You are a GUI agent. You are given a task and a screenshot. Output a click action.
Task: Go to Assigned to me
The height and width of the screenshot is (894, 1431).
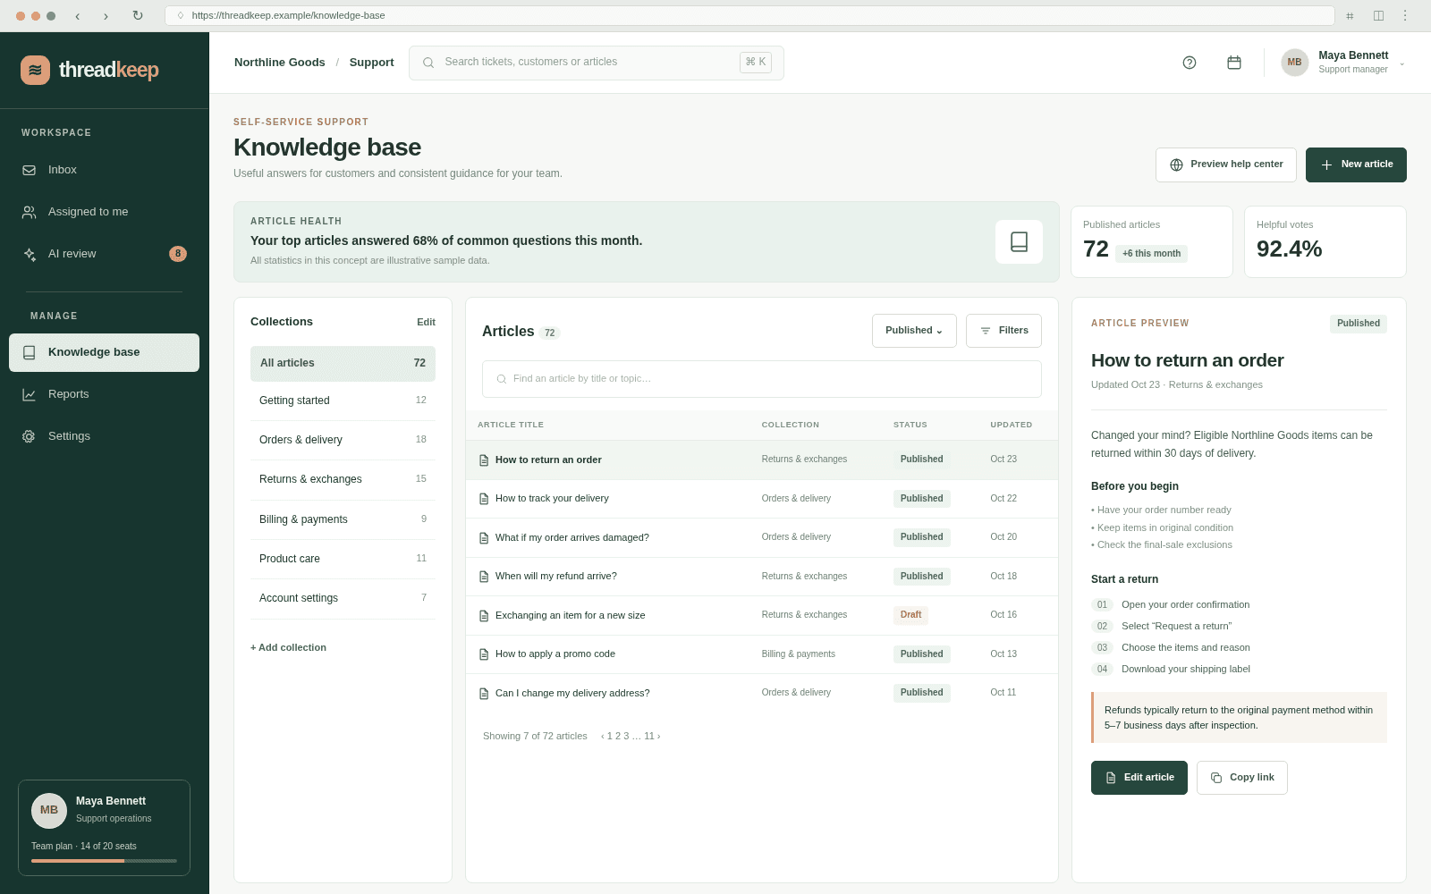[104, 212]
